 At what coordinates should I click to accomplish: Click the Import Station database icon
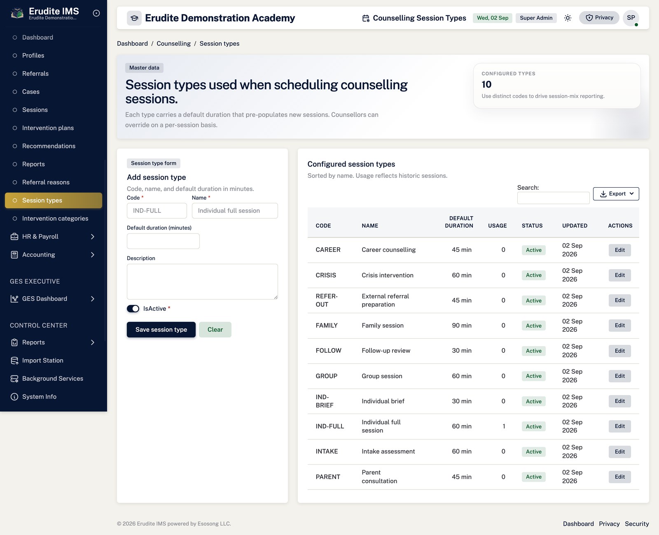click(x=14, y=361)
